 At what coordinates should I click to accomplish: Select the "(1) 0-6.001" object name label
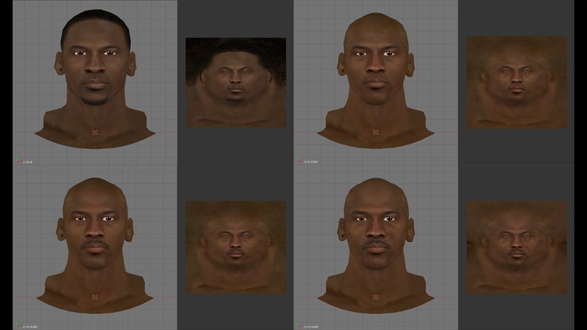pyautogui.click(x=311, y=162)
